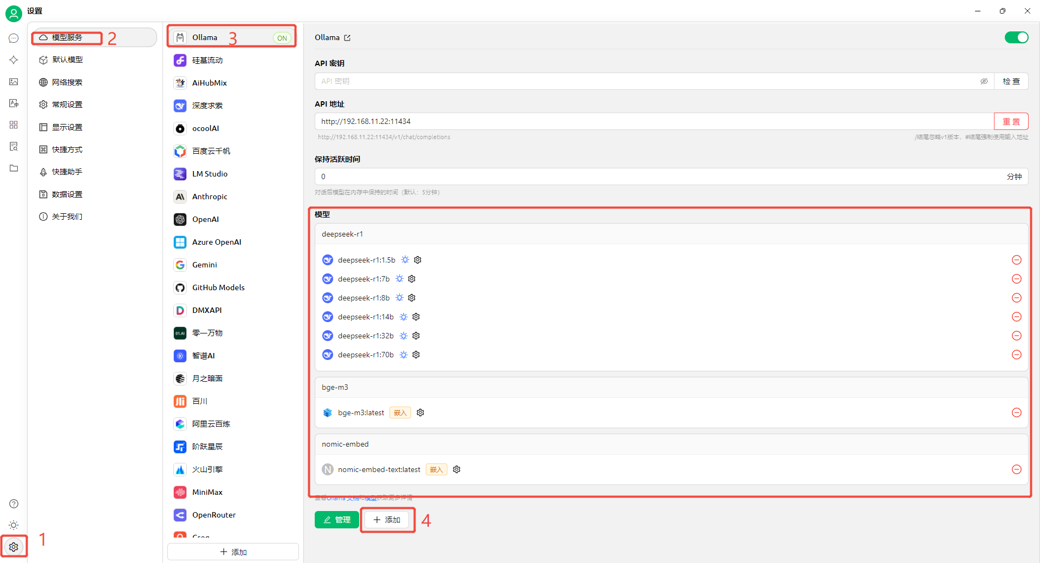
Task: Open the knowledge base icon in sidebar
Action: (14, 147)
